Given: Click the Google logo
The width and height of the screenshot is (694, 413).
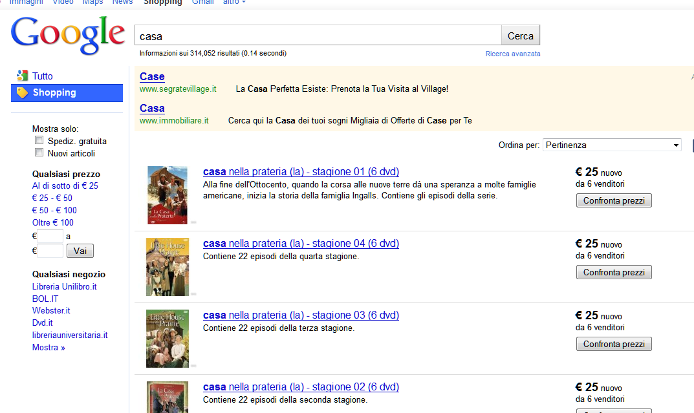Looking at the screenshot, I should (x=68, y=35).
